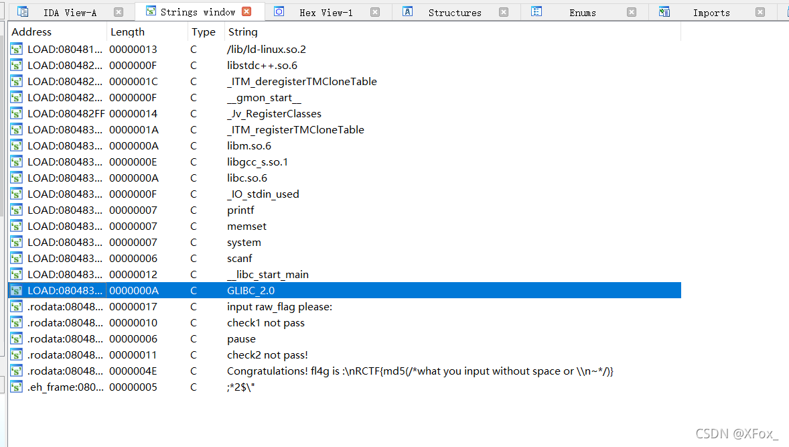This screenshot has width=789, height=447.
Task: Select the 'system' string entry
Action: click(244, 243)
